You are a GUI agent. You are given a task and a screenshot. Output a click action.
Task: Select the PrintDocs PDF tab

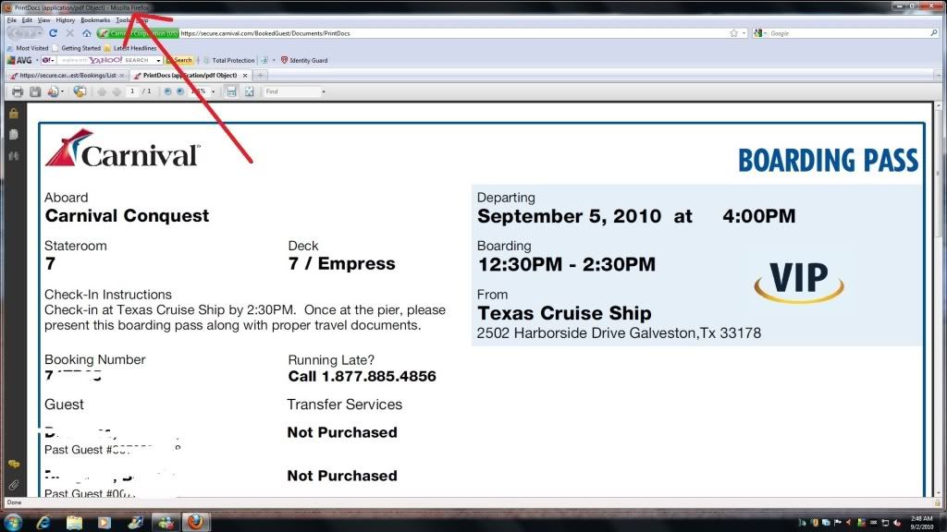189,76
